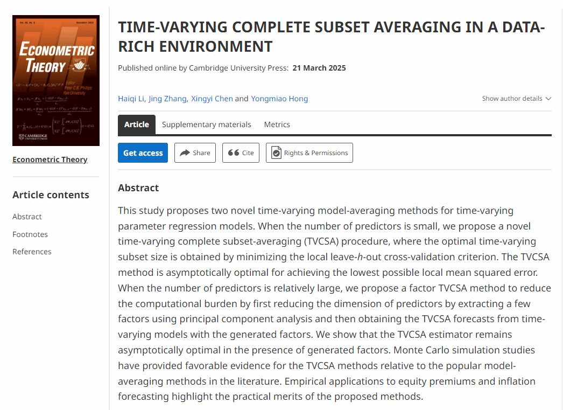Open the Econometric Theory journal link

(50, 159)
